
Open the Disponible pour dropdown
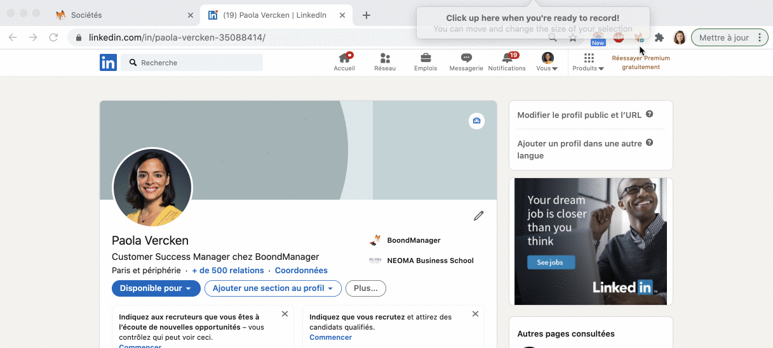(x=156, y=288)
